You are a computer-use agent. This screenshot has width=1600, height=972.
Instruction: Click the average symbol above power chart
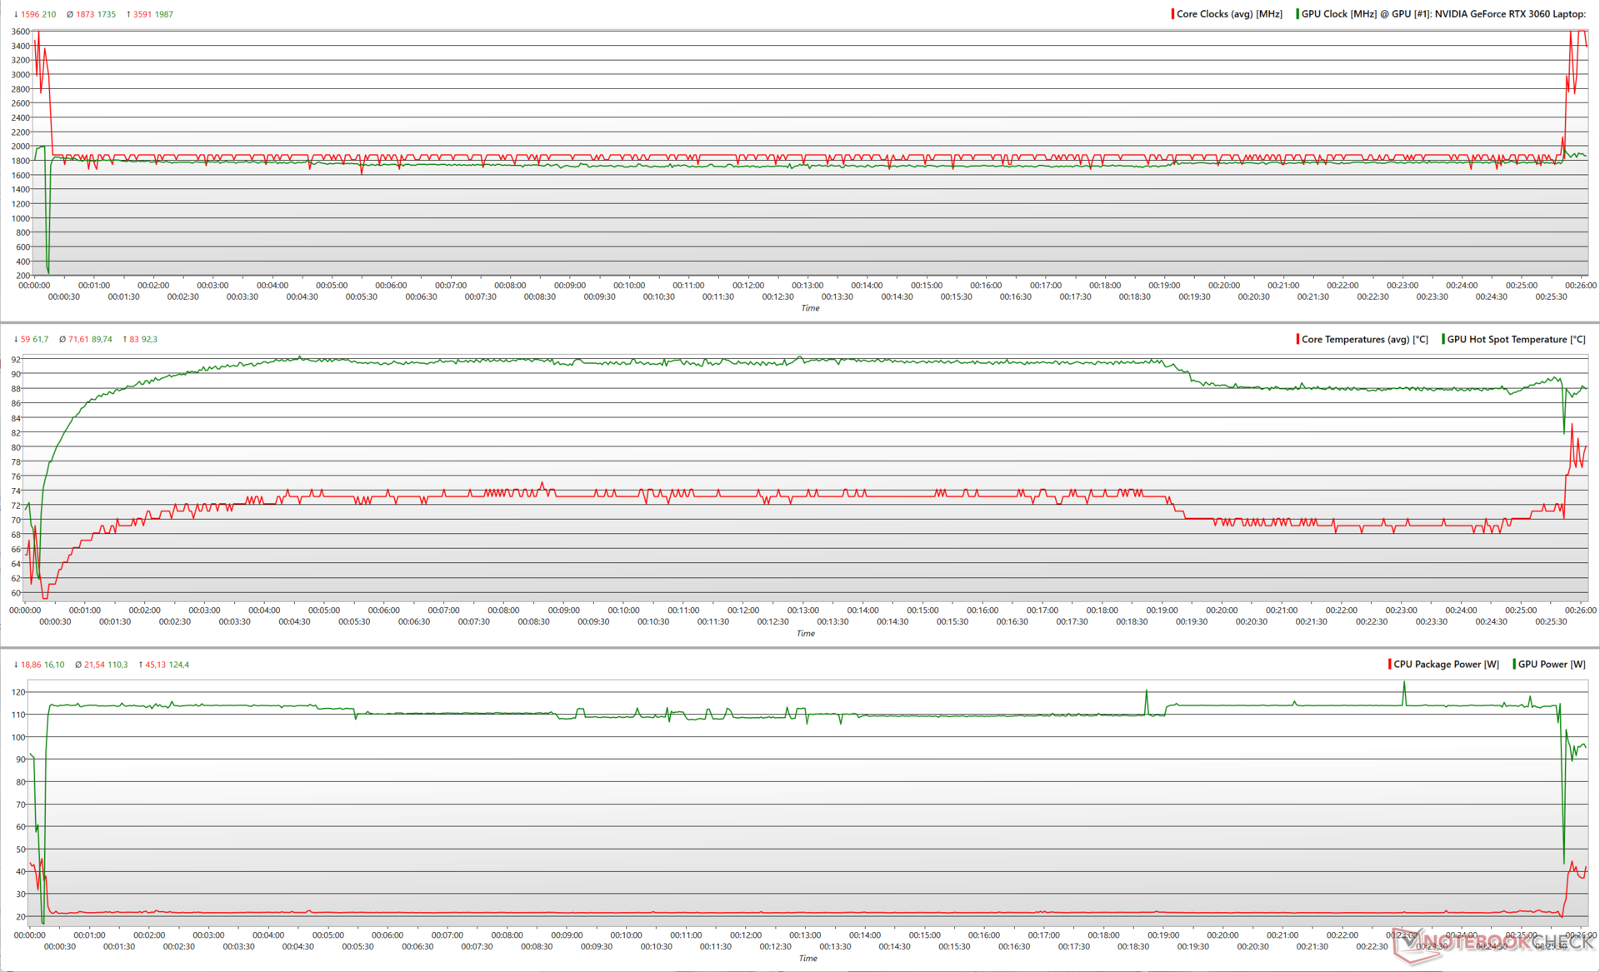(78, 665)
